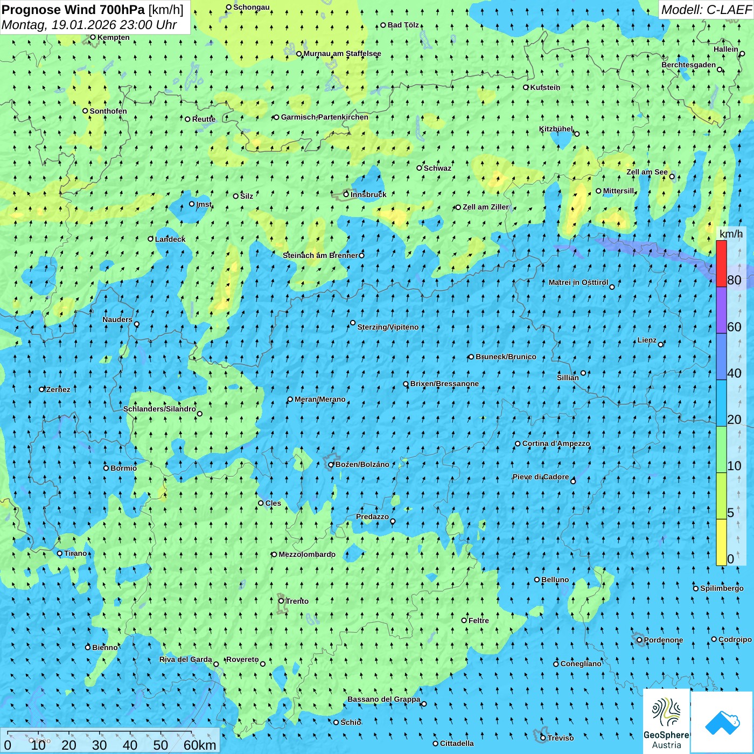Click the Spilimbergo label
Image resolution: width=754 pixels, height=754 pixels.
(722, 589)
